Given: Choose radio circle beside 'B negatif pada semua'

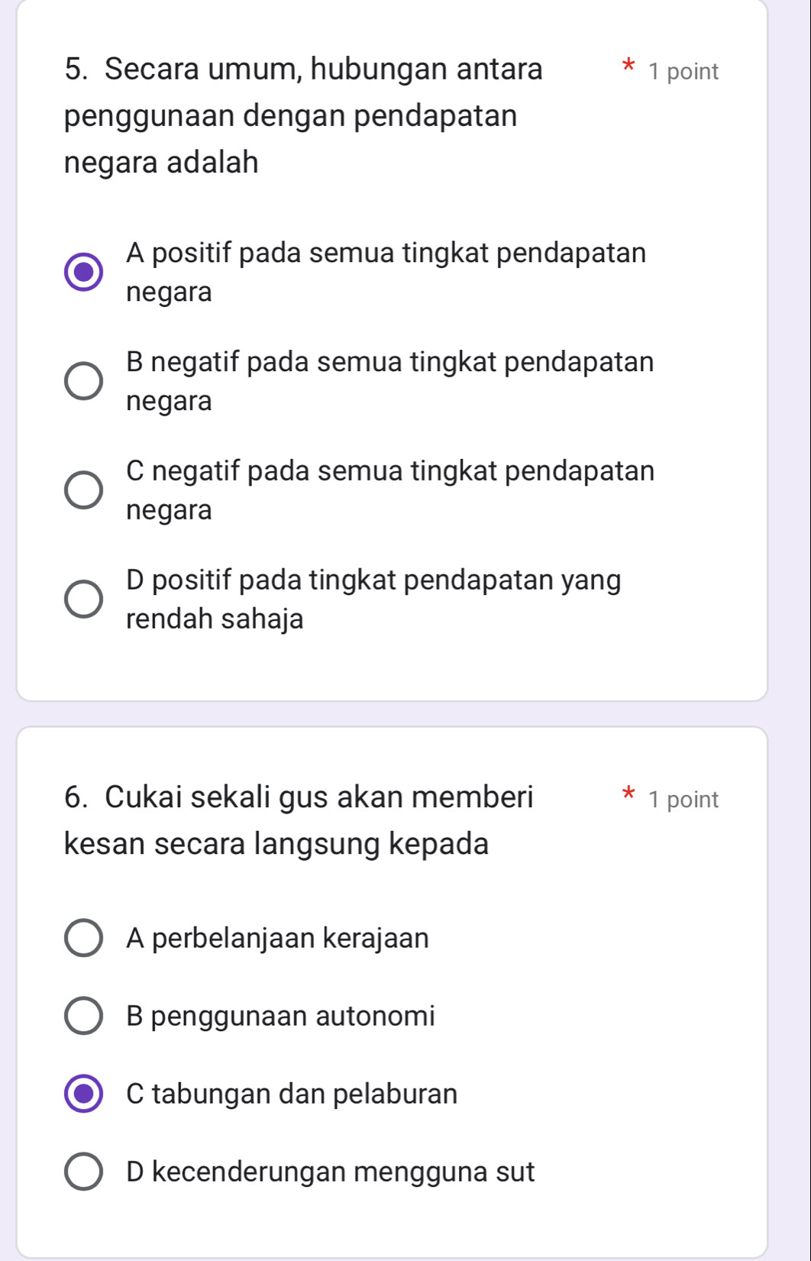Looking at the screenshot, I should pyautogui.click(x=83, y=381).
